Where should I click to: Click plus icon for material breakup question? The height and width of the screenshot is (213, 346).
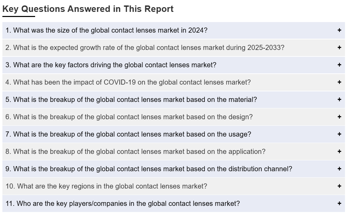(x=339, y=100)
